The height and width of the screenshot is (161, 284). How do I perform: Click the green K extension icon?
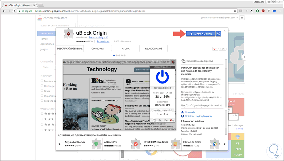tap(257, 11)
